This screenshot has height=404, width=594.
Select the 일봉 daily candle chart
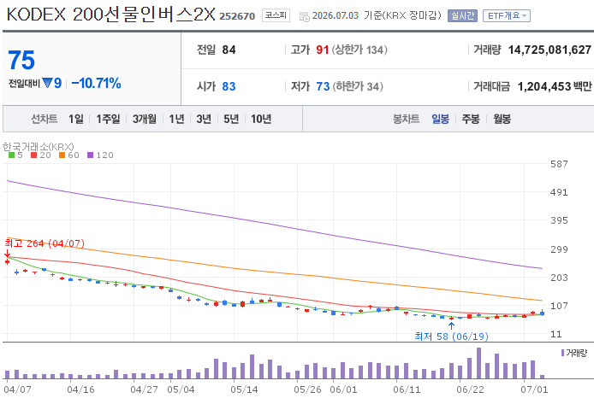point(440,119)
